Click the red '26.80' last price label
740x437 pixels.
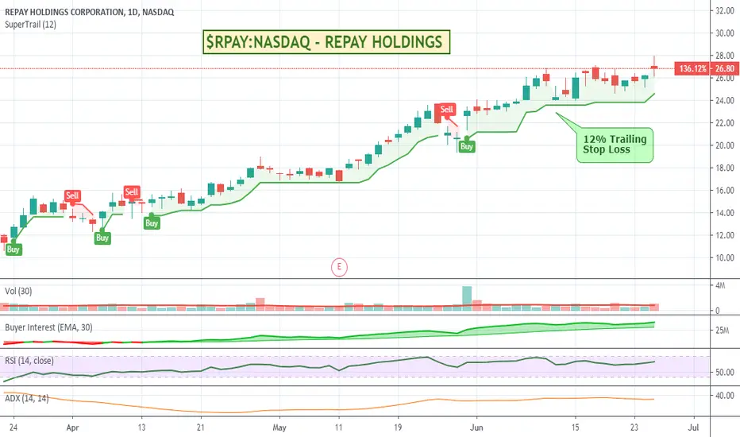point(724,68)
